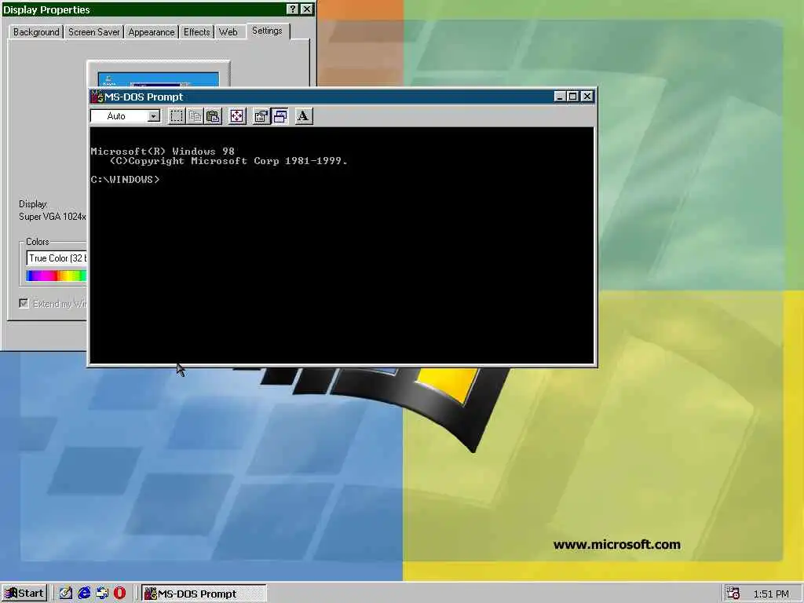The width and height of the screenshot is (804, 603).
Task: Launch Internet Explorer from quick launch
Action: tap(84, 594)
